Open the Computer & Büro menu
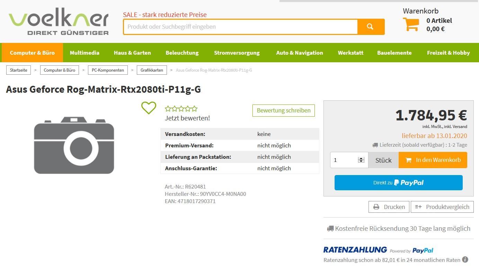The height and width of the screenshot is (274, 479). (x=32, y=53)
